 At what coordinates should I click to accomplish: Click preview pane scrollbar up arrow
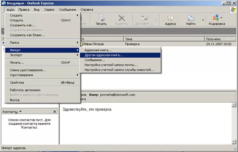pyautogui.click(x=234, y=105)
